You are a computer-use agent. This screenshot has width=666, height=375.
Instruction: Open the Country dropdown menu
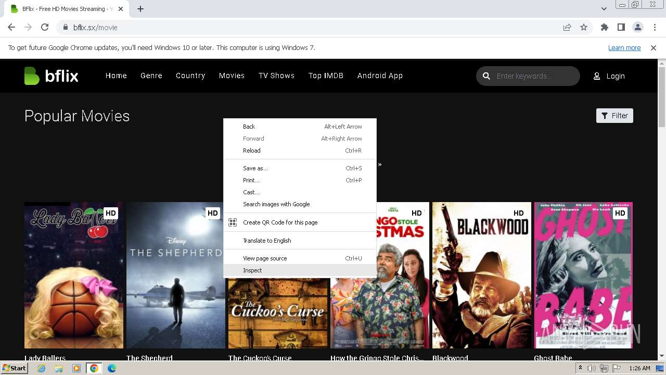(x=190, y=76)
